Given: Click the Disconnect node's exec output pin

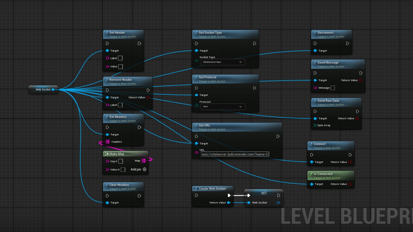Looking at the screenshot, I should click(x=348, y=43).
